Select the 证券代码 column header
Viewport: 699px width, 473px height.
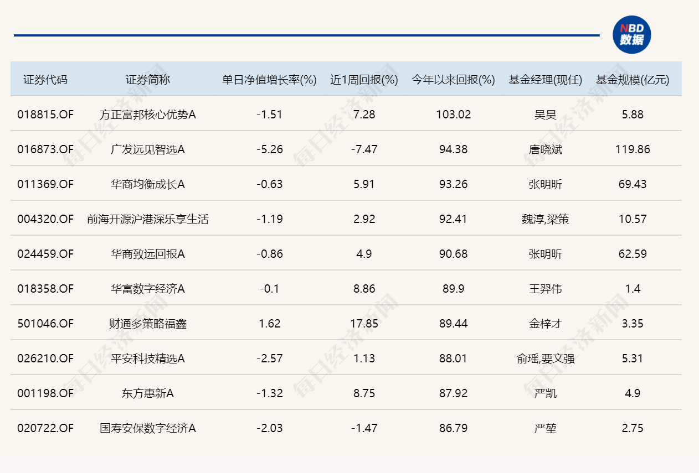pos(45,80)
